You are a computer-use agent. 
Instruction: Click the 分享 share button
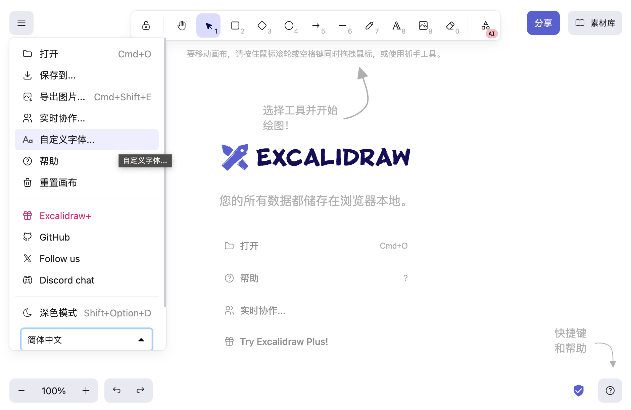click(x=543, y=23)
